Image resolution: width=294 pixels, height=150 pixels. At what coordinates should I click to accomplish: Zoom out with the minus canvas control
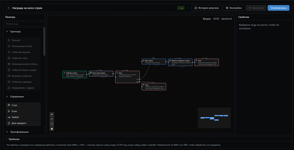tap(52, 119)
